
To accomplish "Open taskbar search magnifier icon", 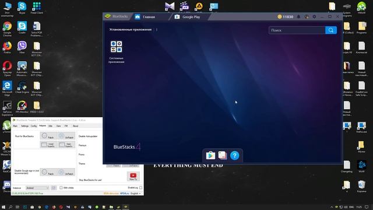I will pos(10,207).
